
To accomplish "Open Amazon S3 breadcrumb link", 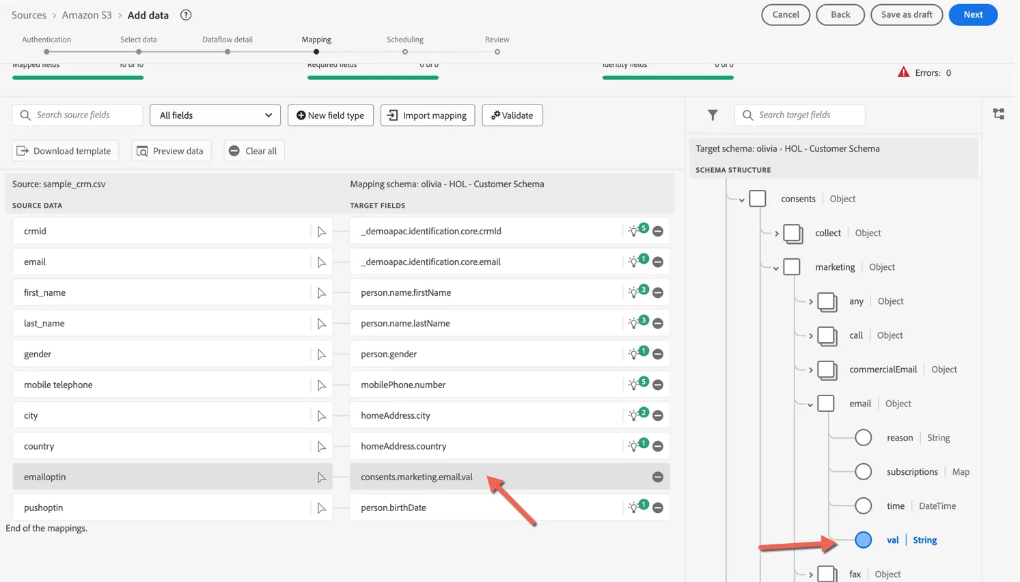I will coord(87,15).
